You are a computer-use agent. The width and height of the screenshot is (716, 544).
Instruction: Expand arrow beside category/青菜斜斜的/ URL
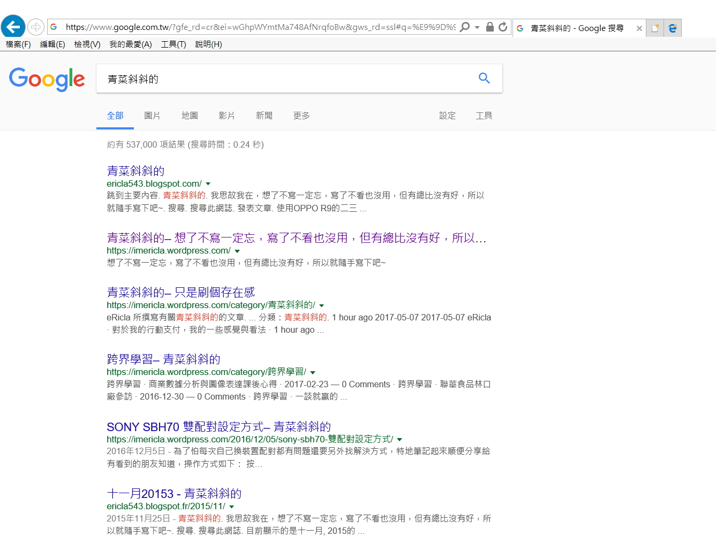(322, 305)
